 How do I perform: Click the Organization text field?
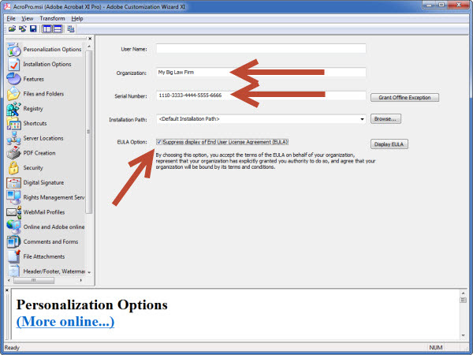click(x=261, y=72)
